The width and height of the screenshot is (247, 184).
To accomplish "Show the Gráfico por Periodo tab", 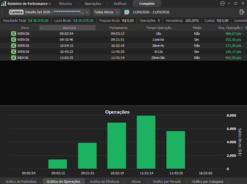I will coord(167,182).
